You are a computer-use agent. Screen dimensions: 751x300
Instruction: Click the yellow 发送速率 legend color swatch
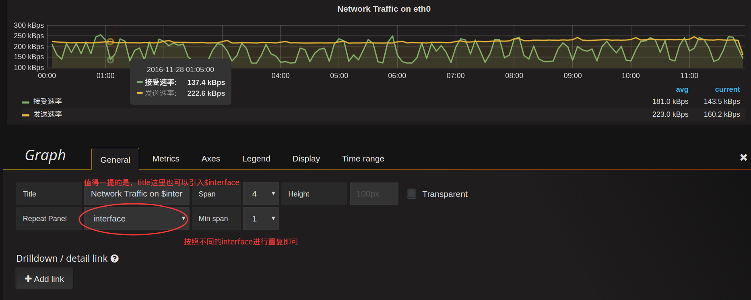click(x=25, y=115)
